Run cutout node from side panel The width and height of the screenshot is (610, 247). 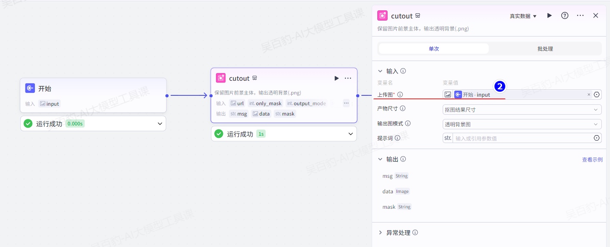(549, 15)
